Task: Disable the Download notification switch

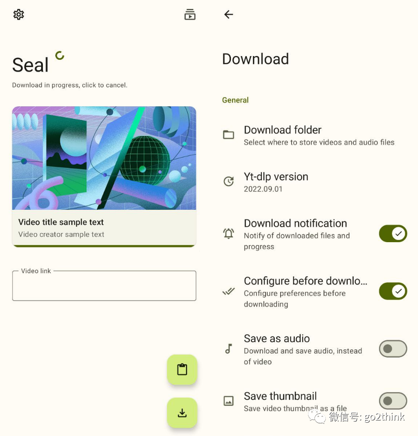Action: click(393, 234)
